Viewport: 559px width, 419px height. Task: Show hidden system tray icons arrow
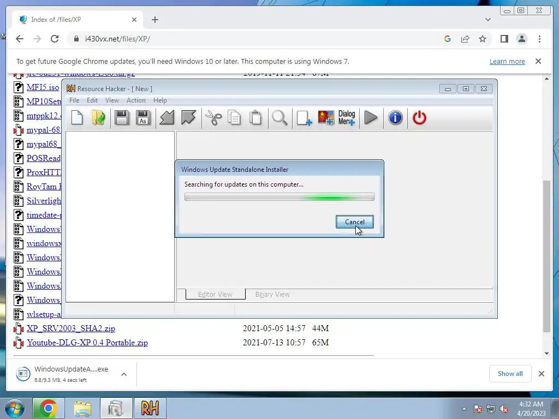point(464,409)
